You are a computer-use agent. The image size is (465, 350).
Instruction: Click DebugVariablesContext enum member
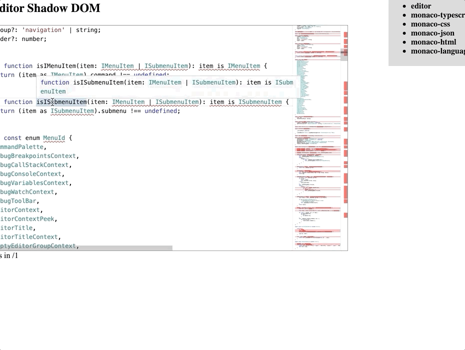[x=34, y=183]
